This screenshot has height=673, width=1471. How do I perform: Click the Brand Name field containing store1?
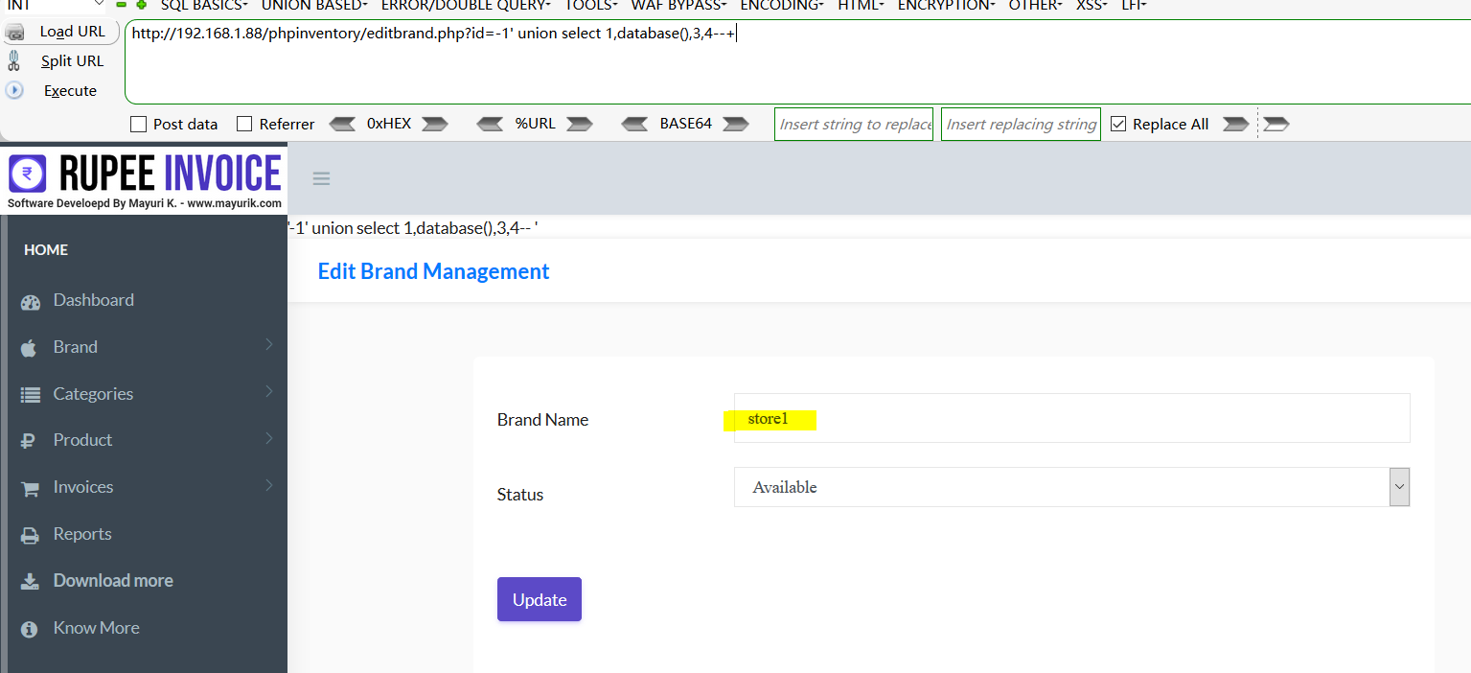click(1071, 418)
